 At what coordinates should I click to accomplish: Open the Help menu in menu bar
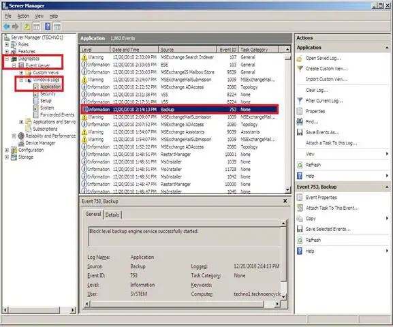[53, 16]
